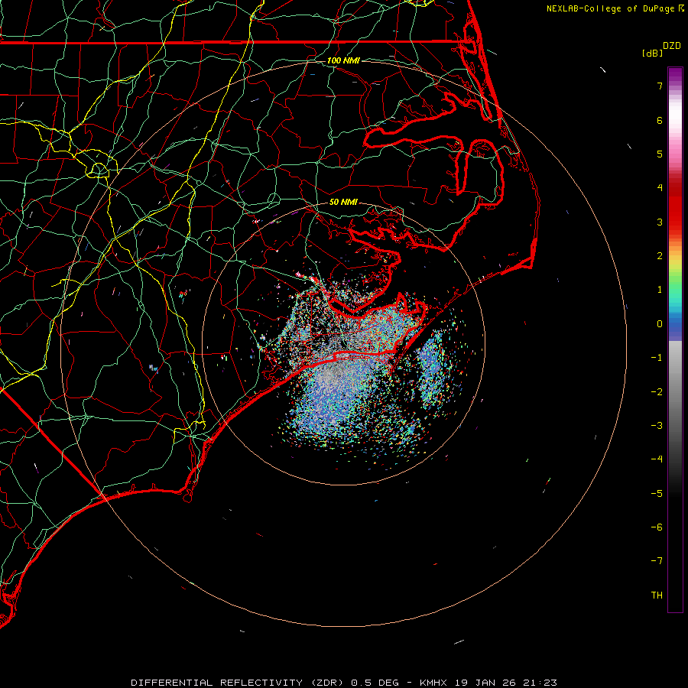Click the -4 value on color scale

[x=657, y=459]
